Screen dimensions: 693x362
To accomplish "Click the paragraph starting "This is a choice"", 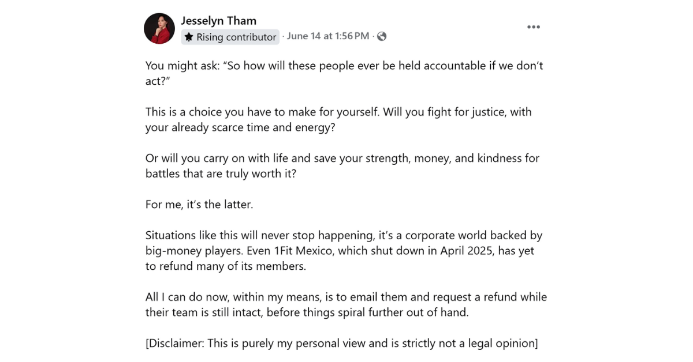I will (338, 119).
